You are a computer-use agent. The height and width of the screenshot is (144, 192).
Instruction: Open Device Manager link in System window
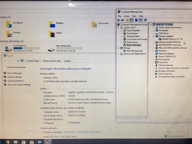pos(15,73)
